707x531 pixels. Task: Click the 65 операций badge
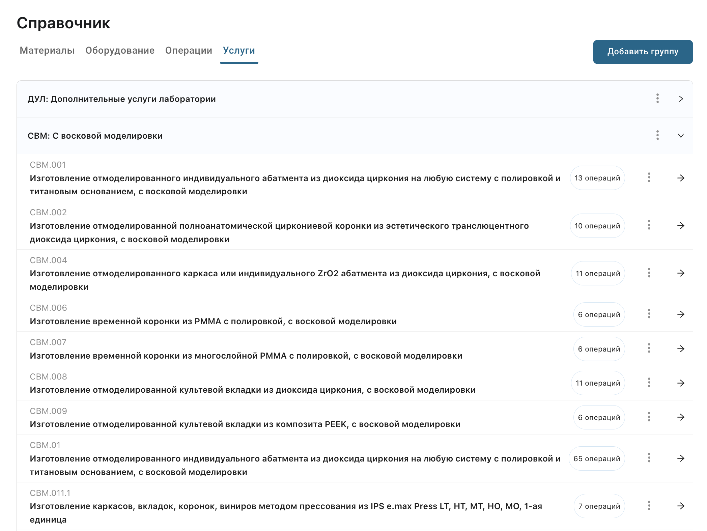596,458
